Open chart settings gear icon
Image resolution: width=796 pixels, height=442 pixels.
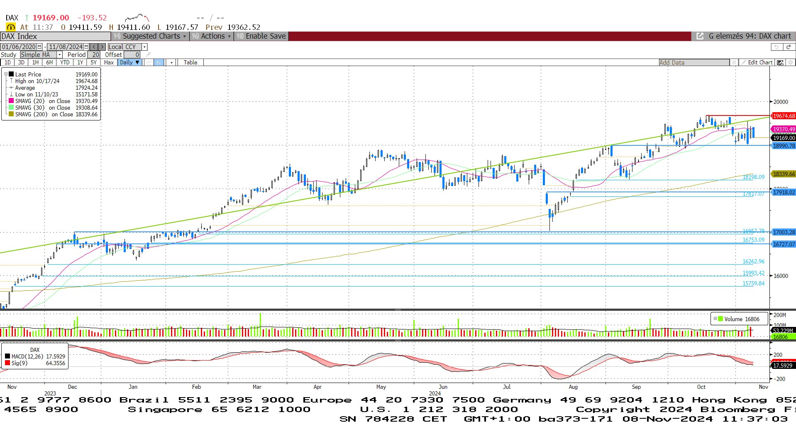(790, 62)
